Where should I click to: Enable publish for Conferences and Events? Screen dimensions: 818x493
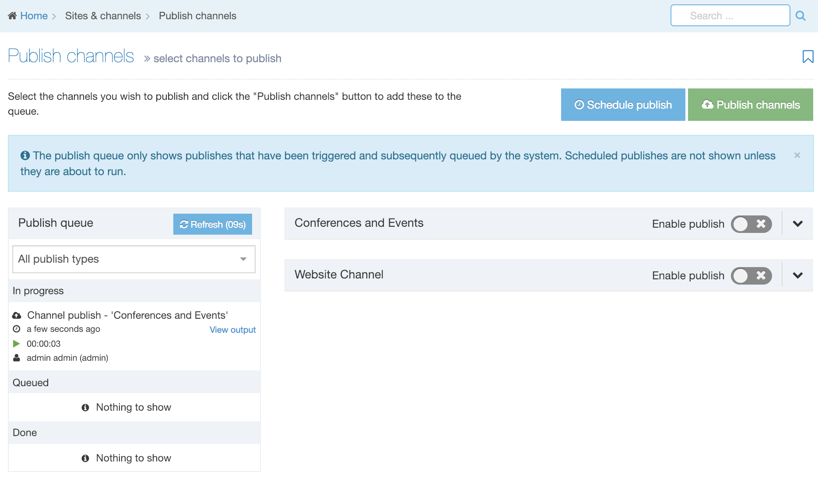coord(751,224)
